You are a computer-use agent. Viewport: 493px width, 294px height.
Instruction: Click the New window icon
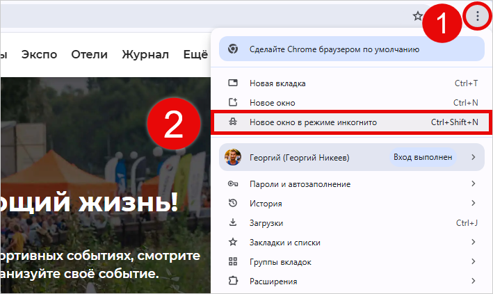click(x=233, y=102)
